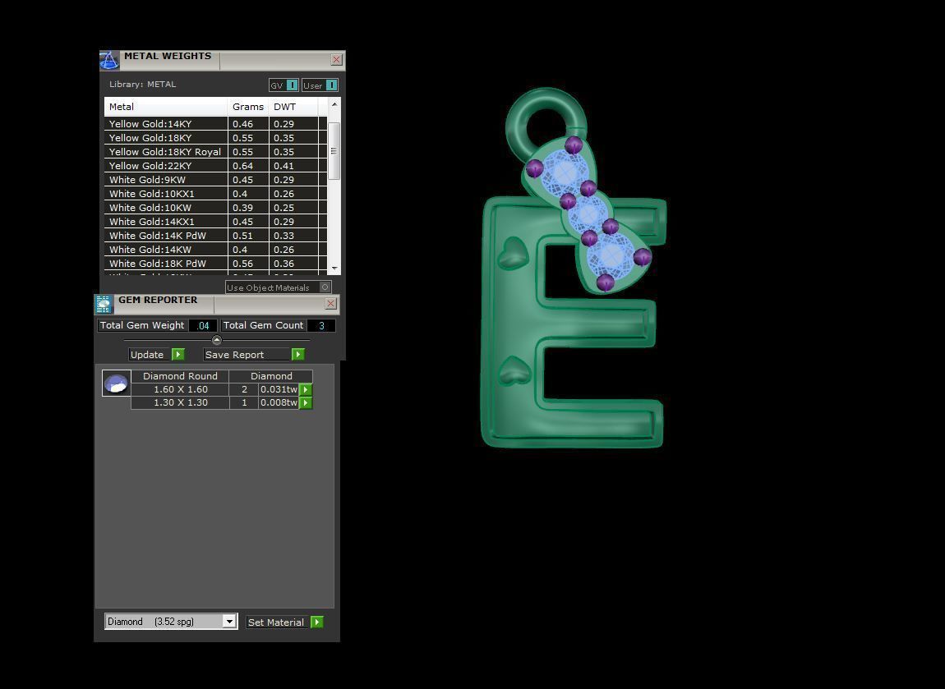Toggle the User library switch
This screenshot has height=689, width=945.
(x=331, y=85)
